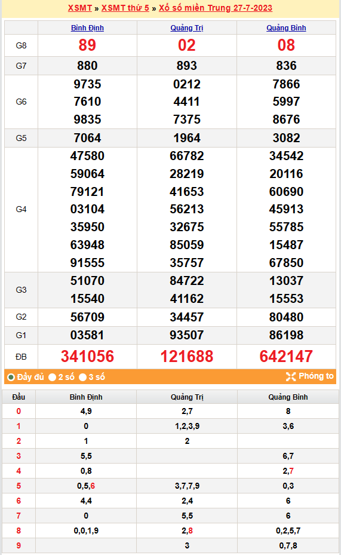The width and height of the screenshot is (341, 555).
Task: Click the Phóng to label
Action: 316,376
